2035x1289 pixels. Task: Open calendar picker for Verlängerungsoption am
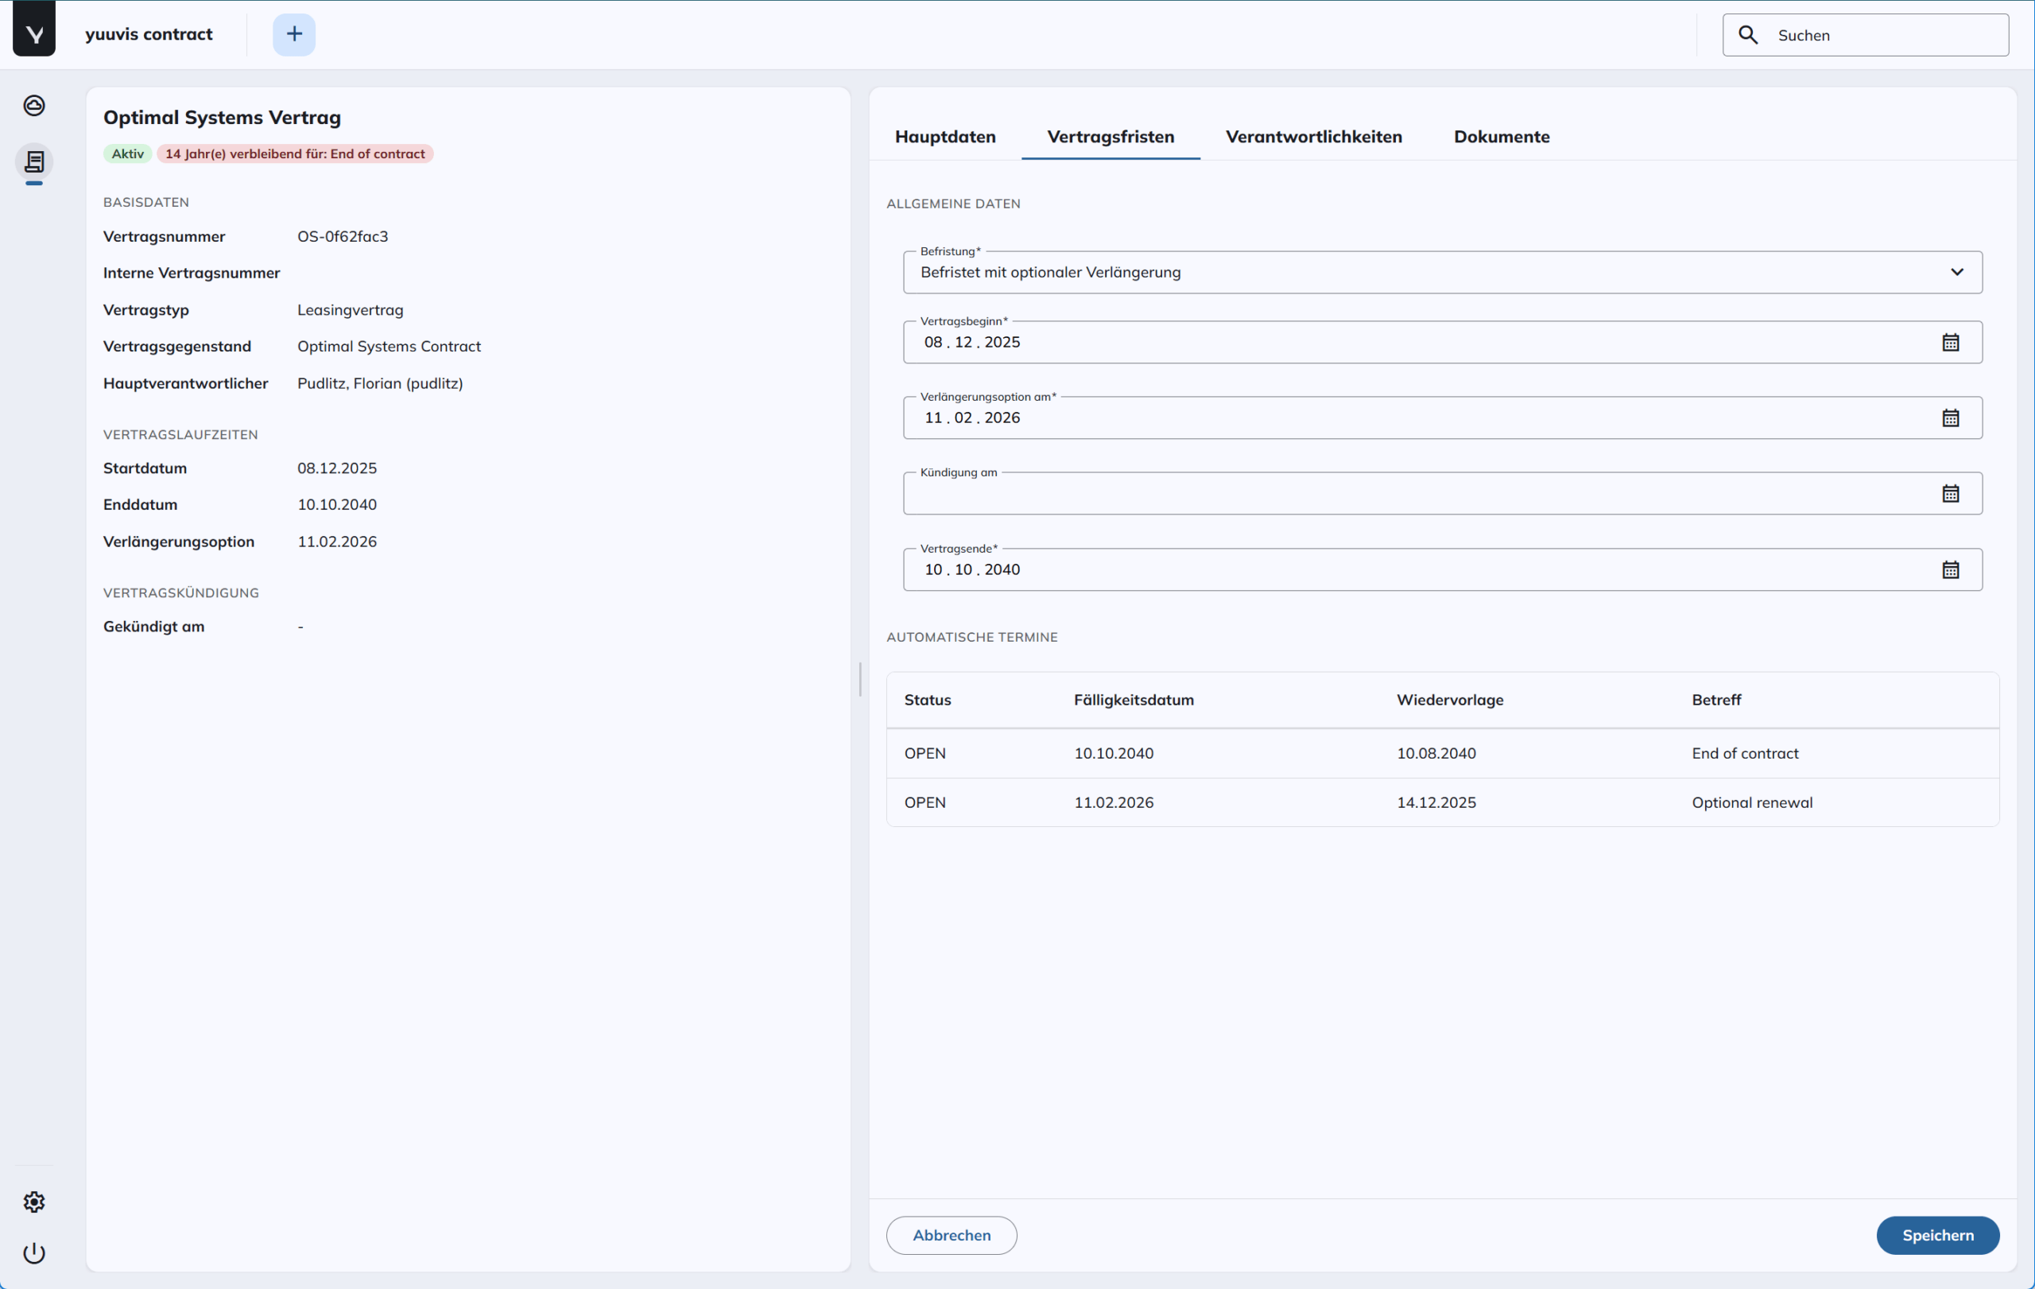coord(1950,417)
